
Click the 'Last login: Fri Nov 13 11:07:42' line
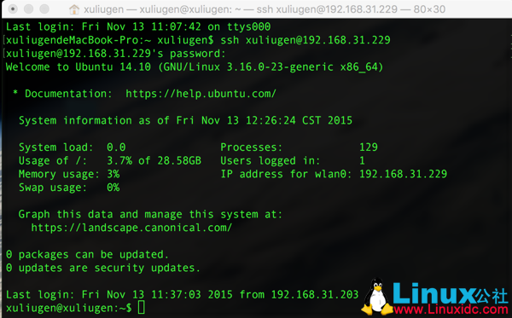pyautogui.click(x=138, y=26)
